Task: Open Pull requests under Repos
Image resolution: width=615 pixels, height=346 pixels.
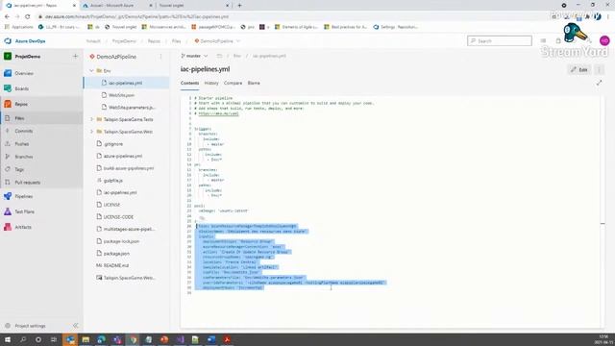Action: pos(28,183)
